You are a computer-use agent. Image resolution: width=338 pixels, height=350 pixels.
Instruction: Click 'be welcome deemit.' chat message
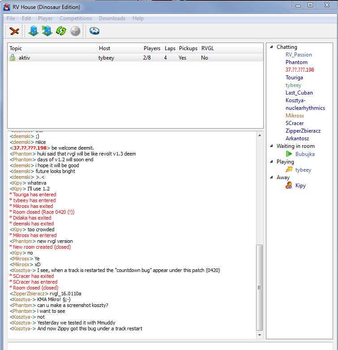(73, 148)
